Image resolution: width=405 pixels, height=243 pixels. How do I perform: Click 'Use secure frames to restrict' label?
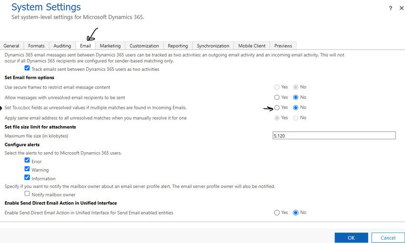coord(57,87)
